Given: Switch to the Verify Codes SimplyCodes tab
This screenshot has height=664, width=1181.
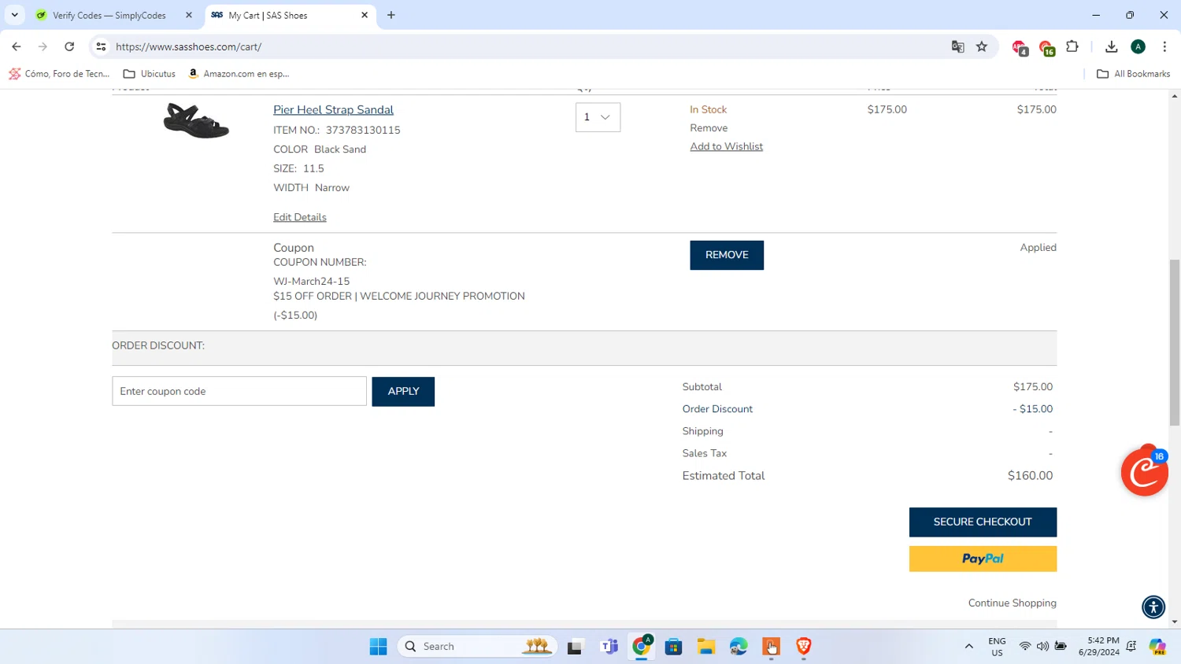Looking at the screenshot, I should [x=114, y=15].
